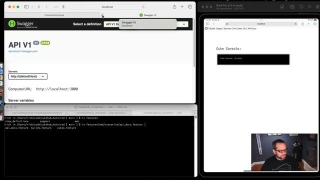Click the Swagger logo
The image size is (320, 180).
click(x=23, y=24)
